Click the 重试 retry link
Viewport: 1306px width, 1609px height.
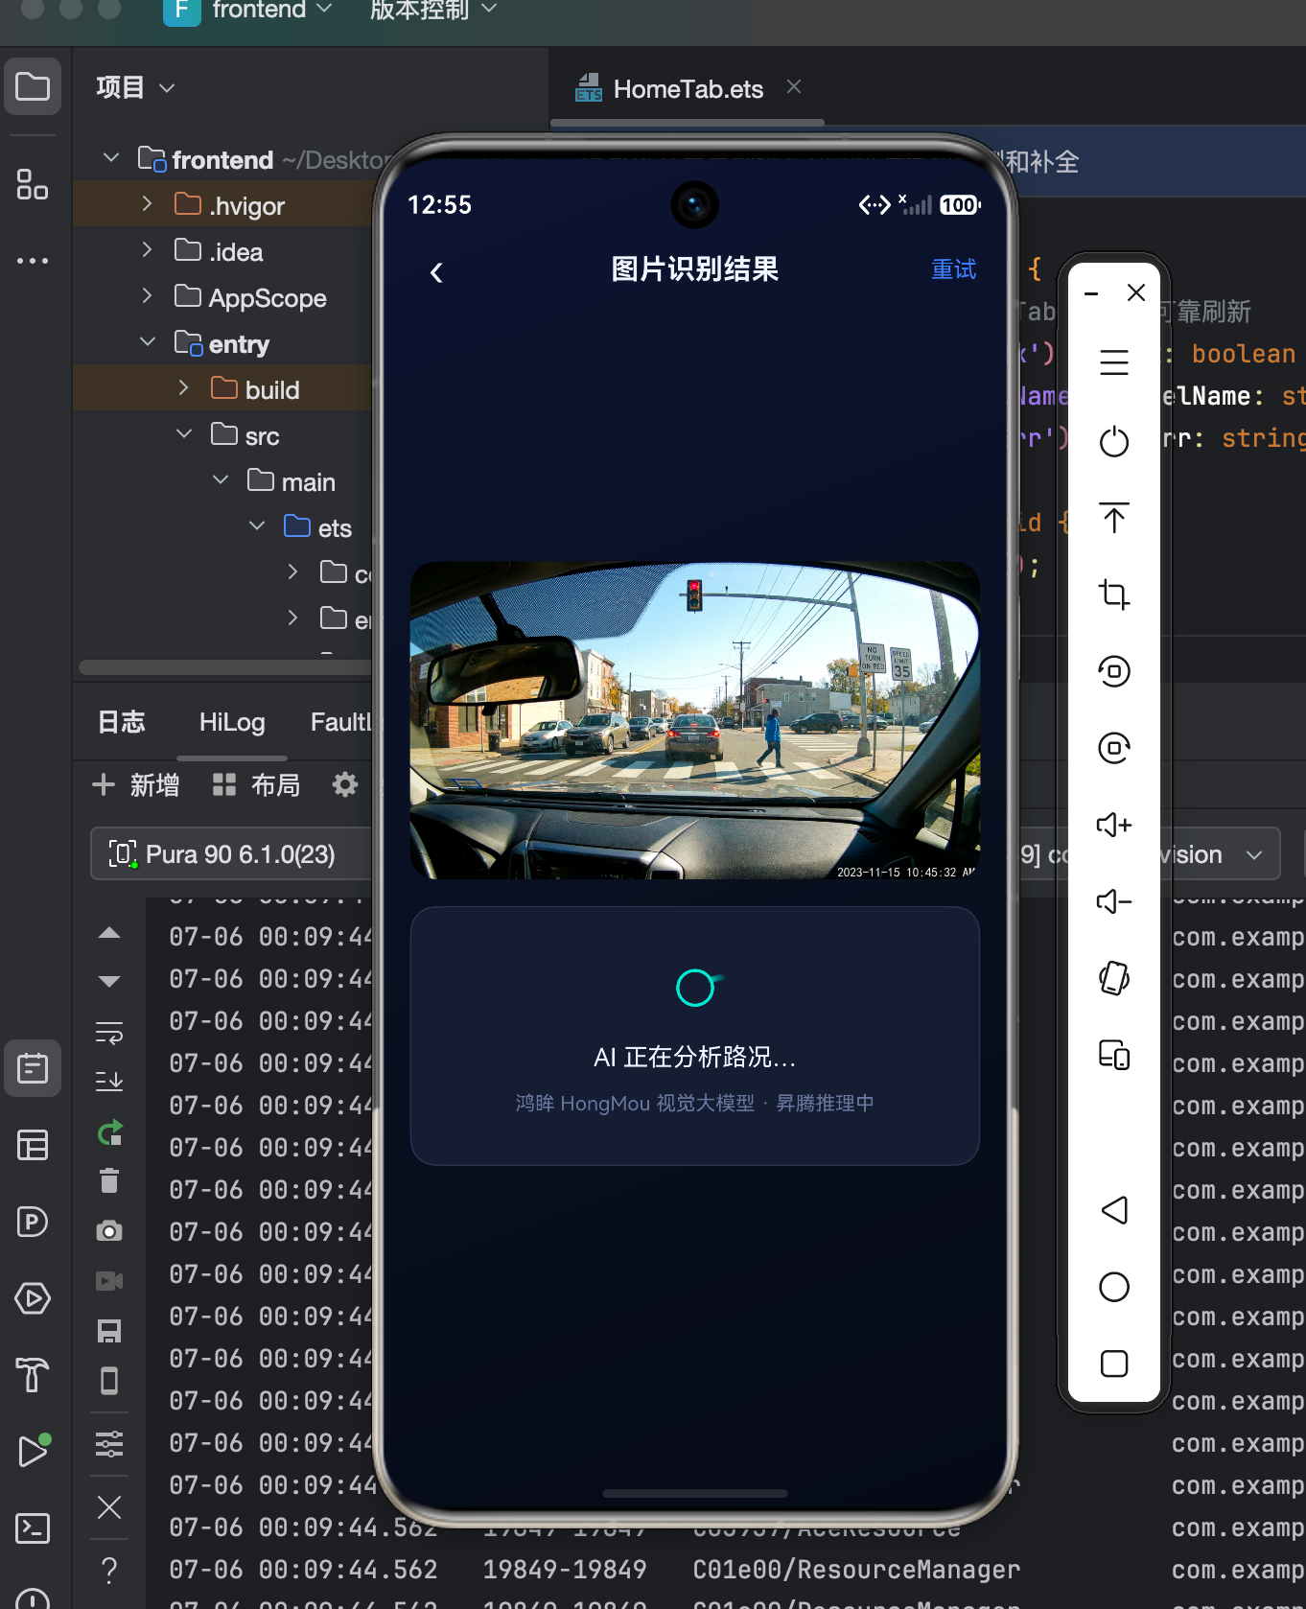point(954,269)
